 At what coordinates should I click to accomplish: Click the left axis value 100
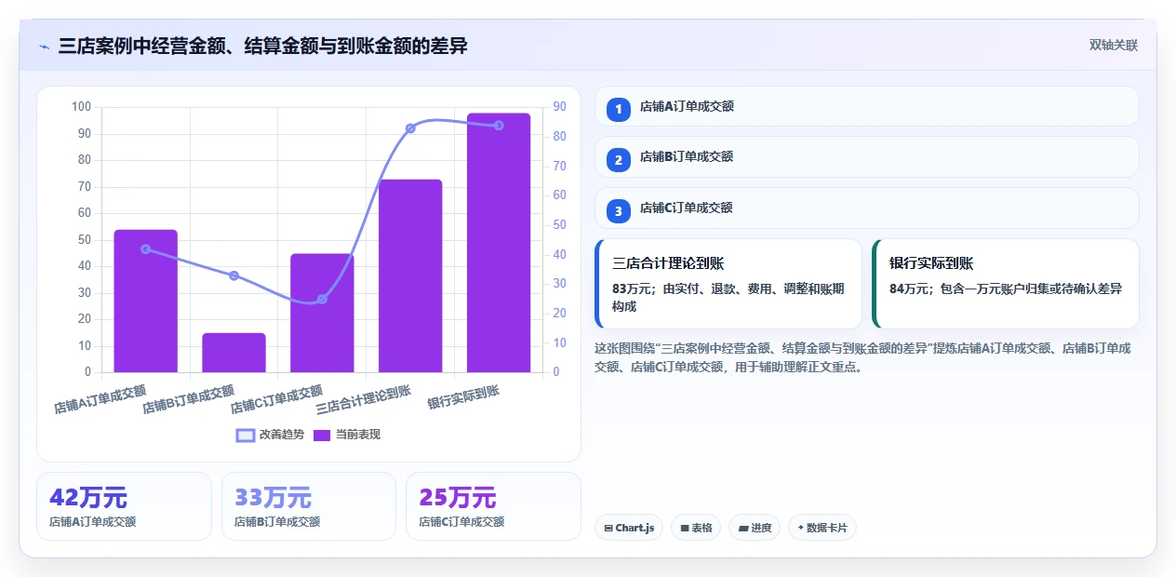[81, 107]
